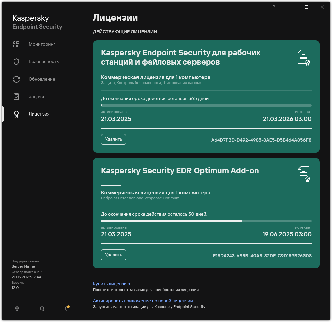Click Удалить for Endpoint Security license
The height and width of the screenshot is (322, 332).
(x=113, y=139)
